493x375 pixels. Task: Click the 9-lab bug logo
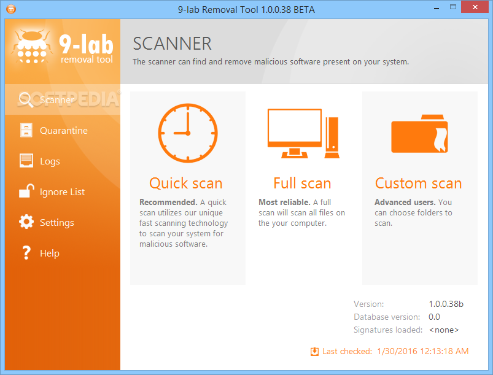click(x=31, y=47)
